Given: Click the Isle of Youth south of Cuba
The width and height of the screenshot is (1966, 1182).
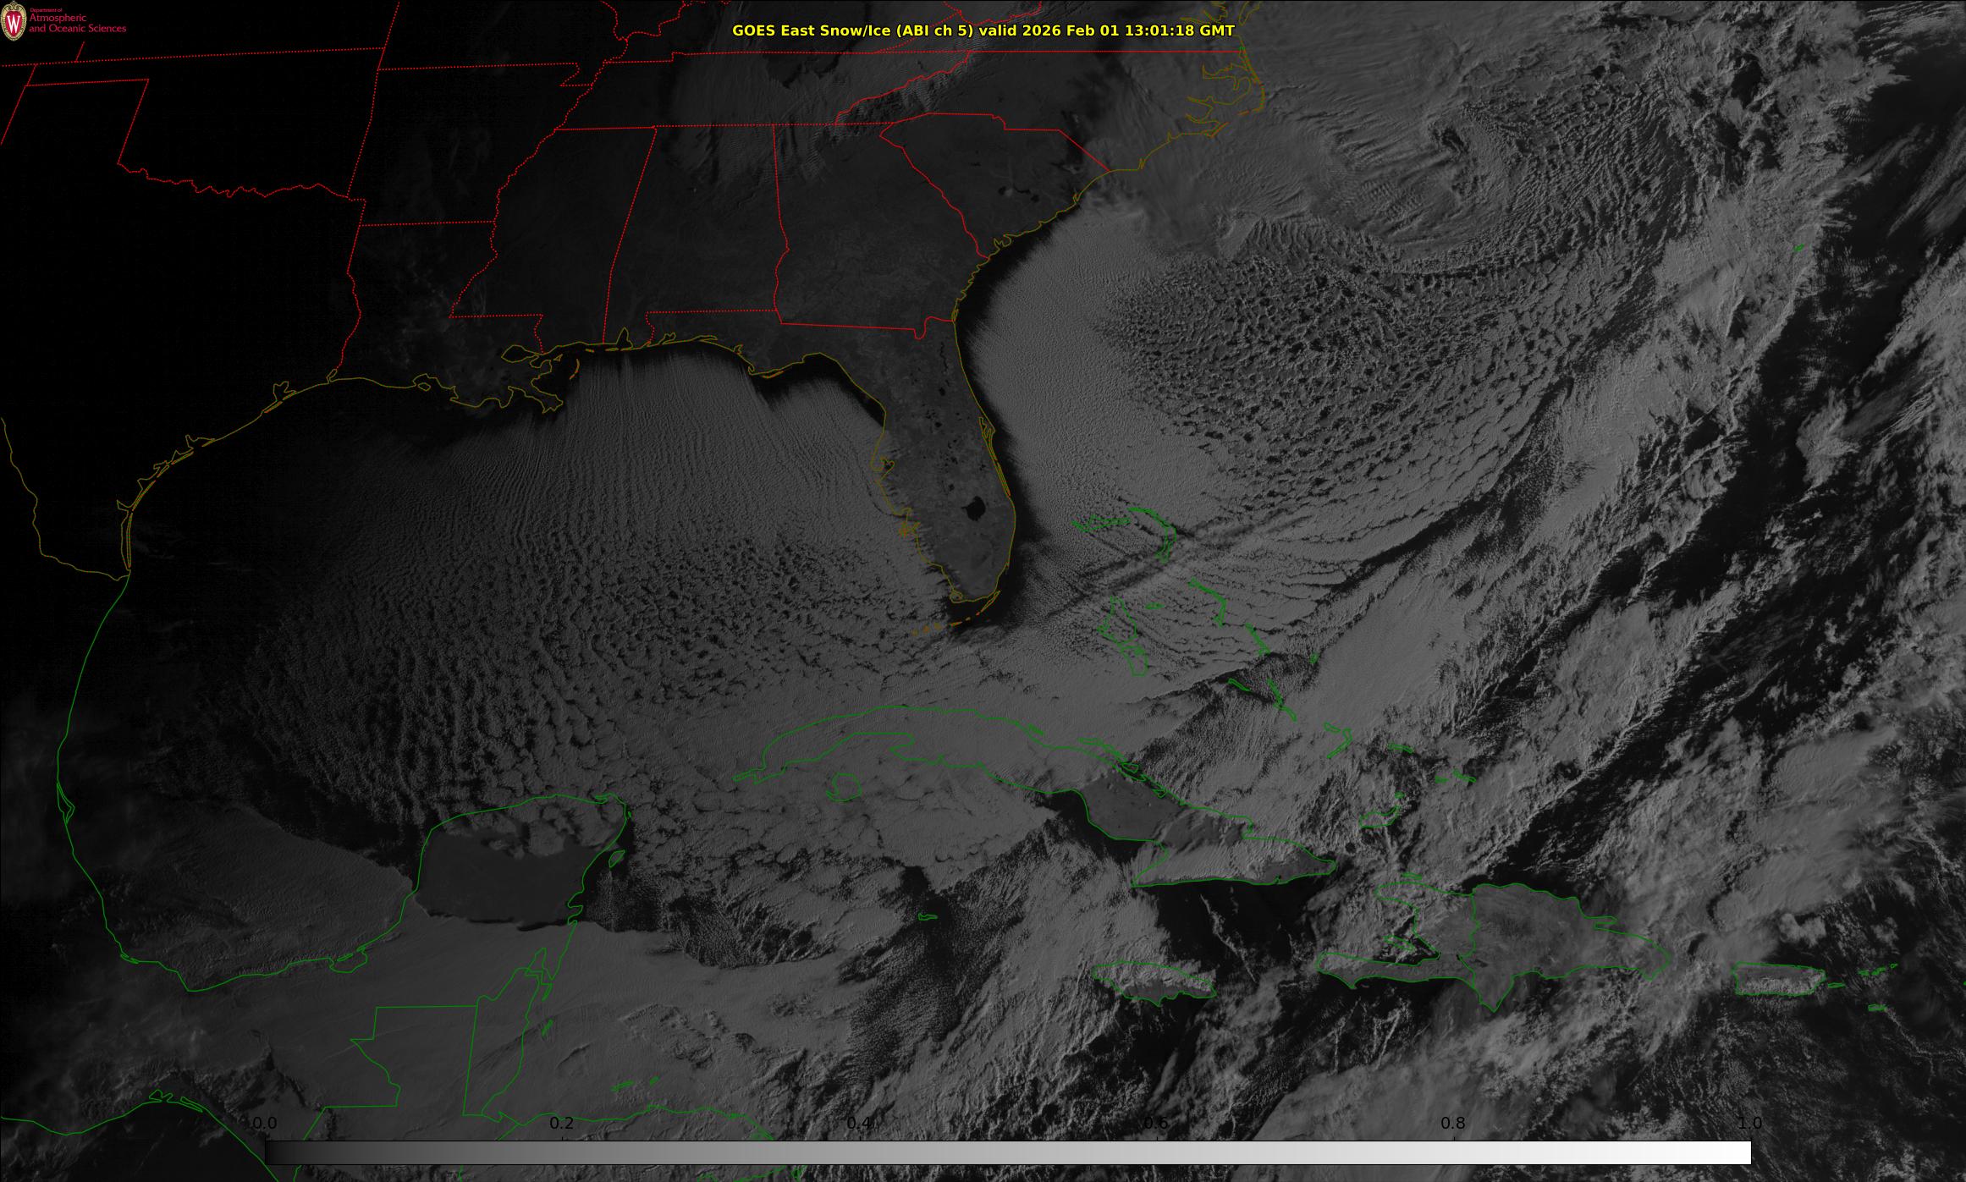Looking at the screenshot, I should (x=845, y=789).
